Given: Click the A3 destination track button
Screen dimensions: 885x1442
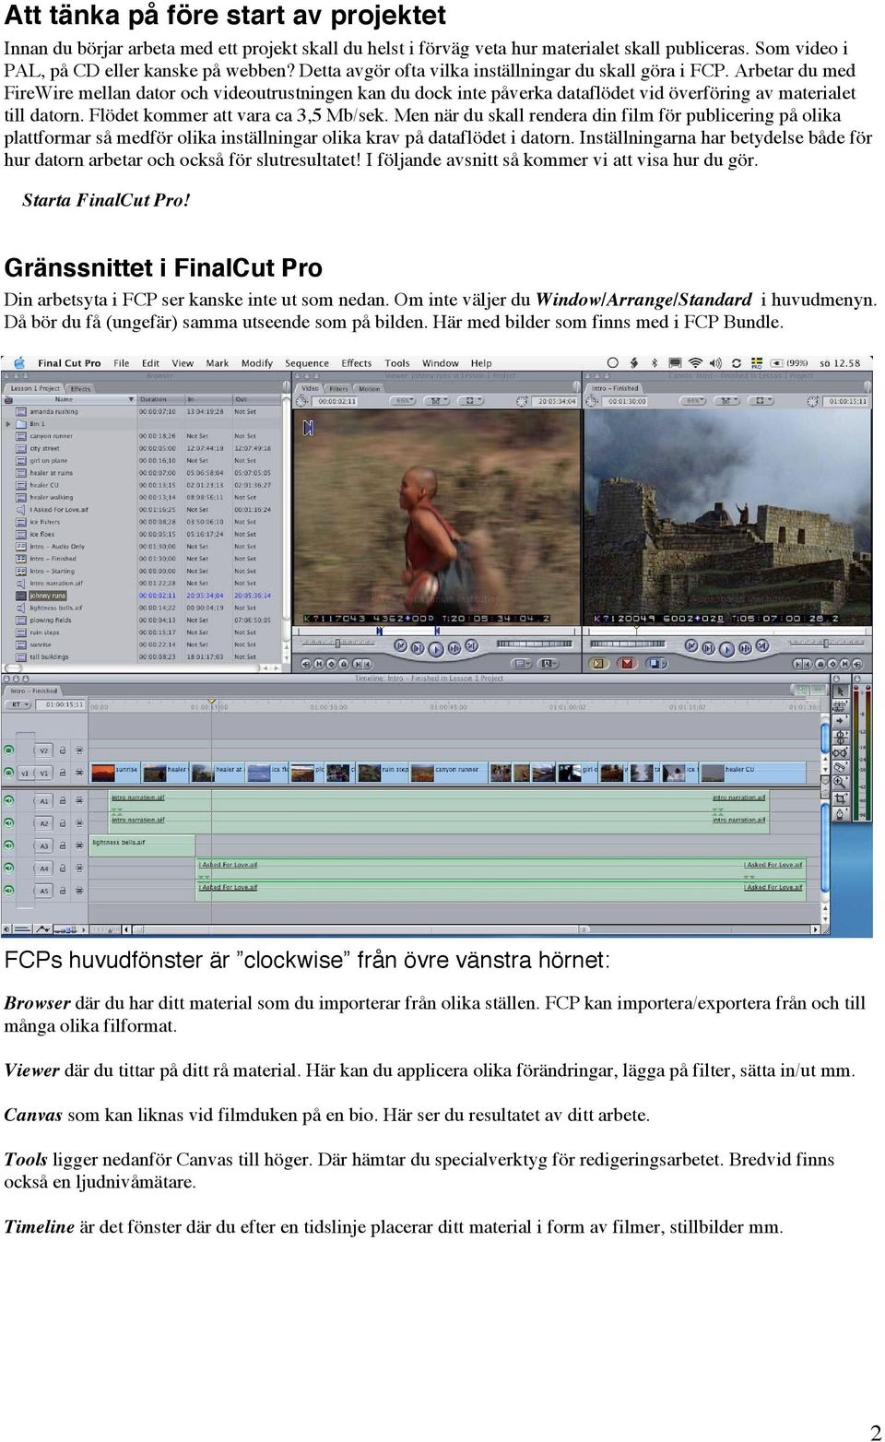Looking at the screenshot, I should [x=43, y=845].
